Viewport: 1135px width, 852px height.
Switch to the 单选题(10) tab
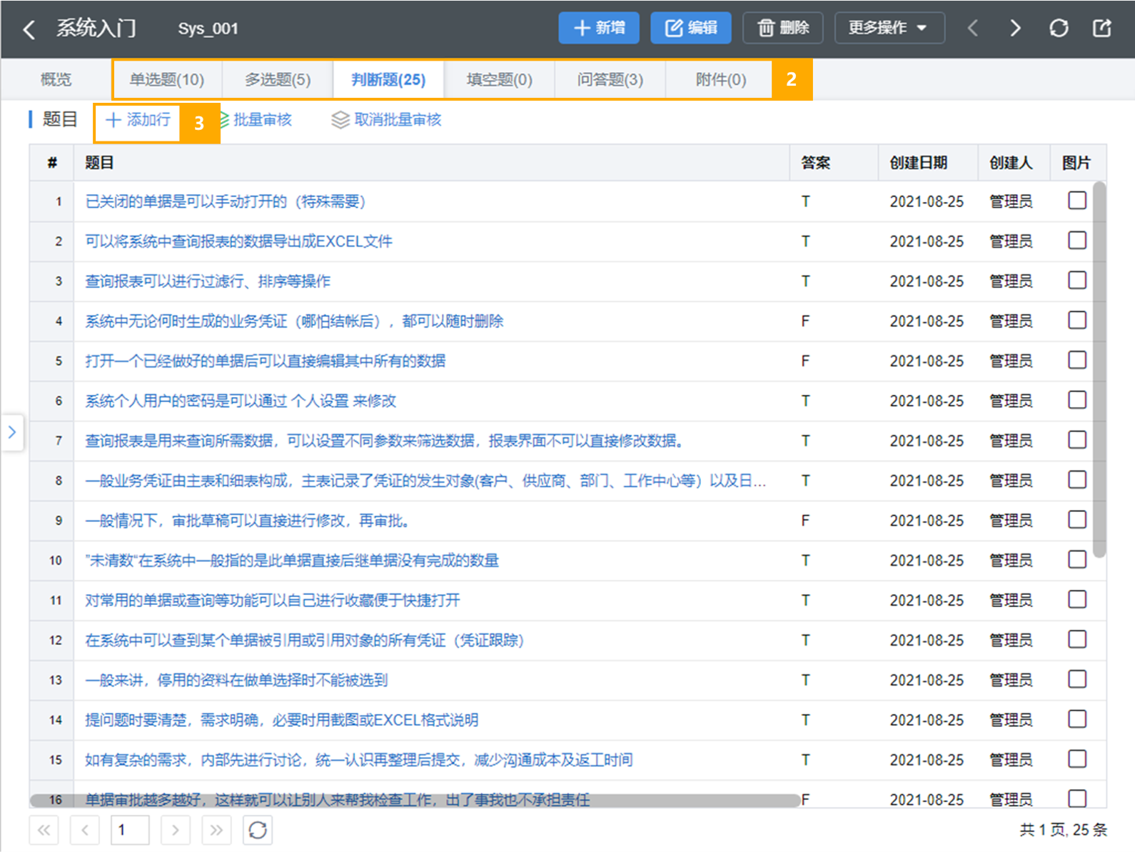coord(167,79)
